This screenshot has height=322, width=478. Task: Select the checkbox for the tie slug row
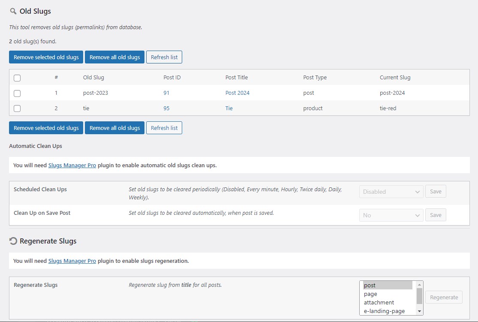click(x=17, y=108)
